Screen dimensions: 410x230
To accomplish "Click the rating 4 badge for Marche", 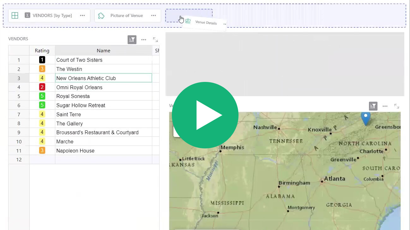I will point(42,141).
